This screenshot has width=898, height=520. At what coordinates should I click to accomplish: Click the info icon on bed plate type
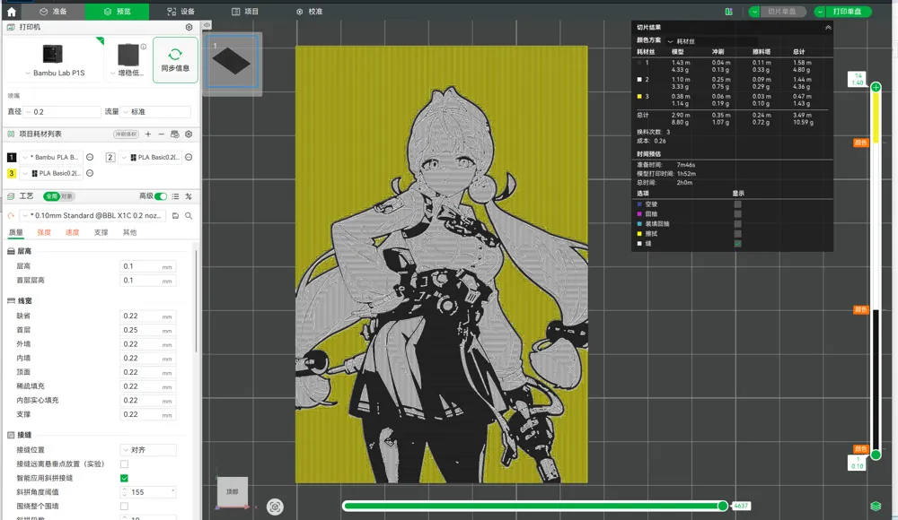coord(143,47)
